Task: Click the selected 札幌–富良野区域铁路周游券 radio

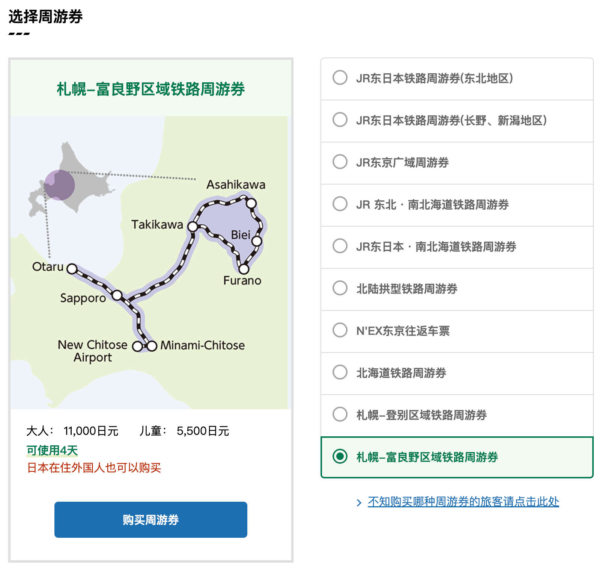Action: 340,457
